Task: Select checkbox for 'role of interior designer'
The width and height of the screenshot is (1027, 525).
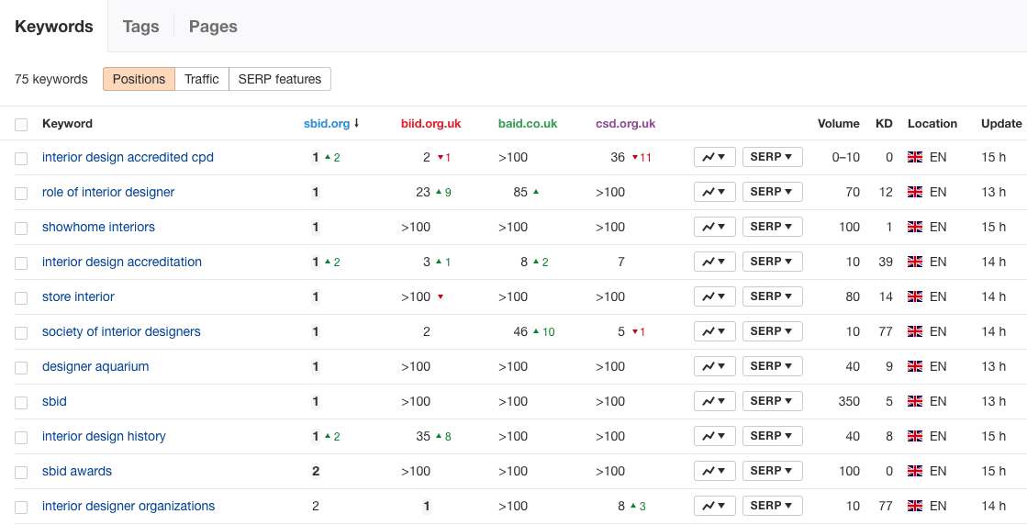Action: (x=21, y=193)
